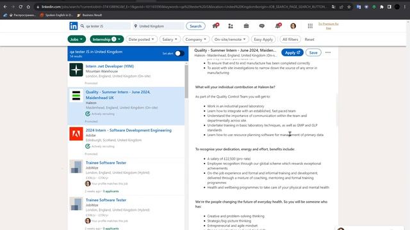Click the share page icon in address bar
The height and width of the screenshot is (230, 410).
click(341, 7)
